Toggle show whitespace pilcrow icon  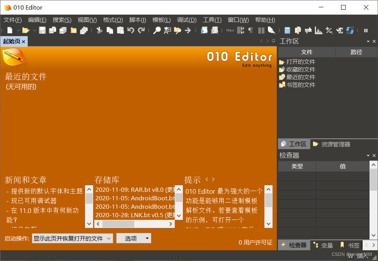(x=251, y=30)
